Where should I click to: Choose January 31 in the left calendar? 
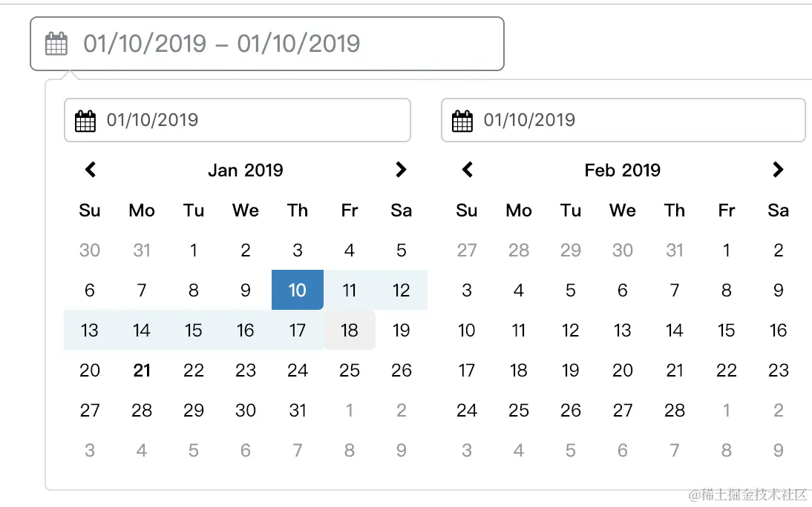tap(297, 410)
